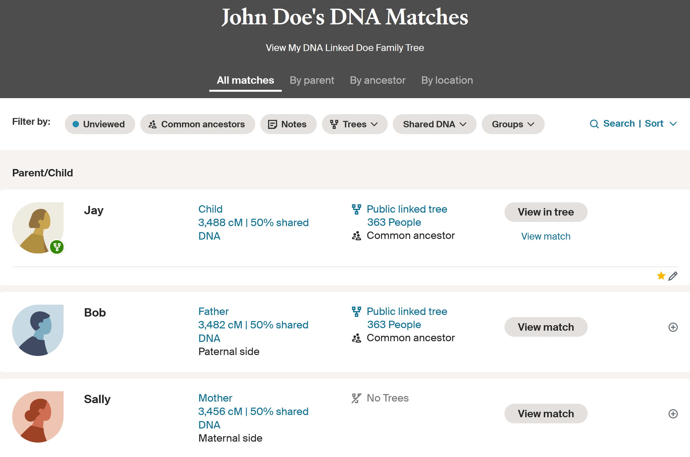Click the No Trees icon on Sally's row
Screen dimensions: 690x457
pyautogui.click(x=356, y=398)
